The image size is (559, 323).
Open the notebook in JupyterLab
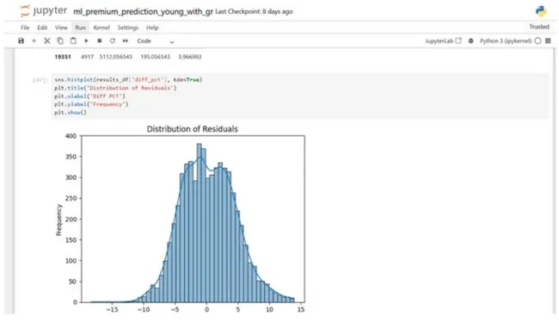pos(443,41)
